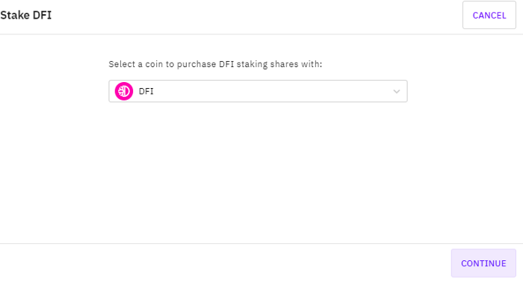Tap the DeFiChain logo in coin selector
523x282 pixels.
tap(124, 91)
